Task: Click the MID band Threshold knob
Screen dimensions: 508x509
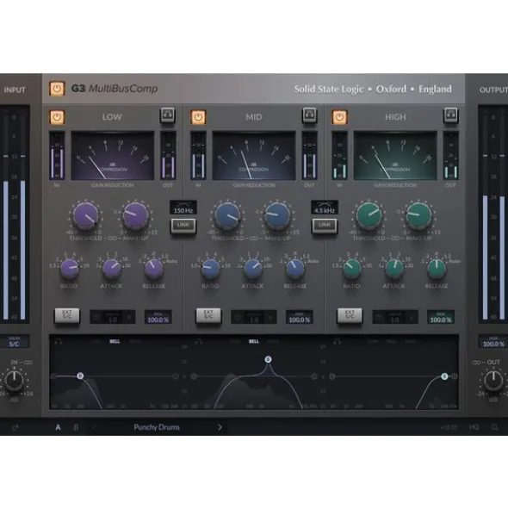Action: point(227,215)
